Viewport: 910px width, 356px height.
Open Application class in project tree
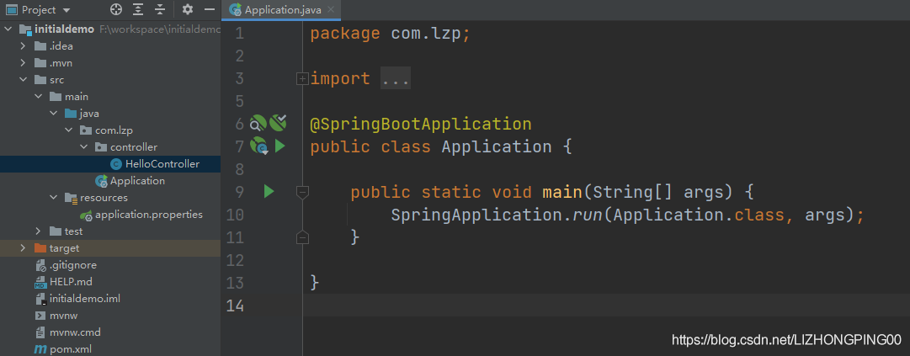tap(137, 181)
